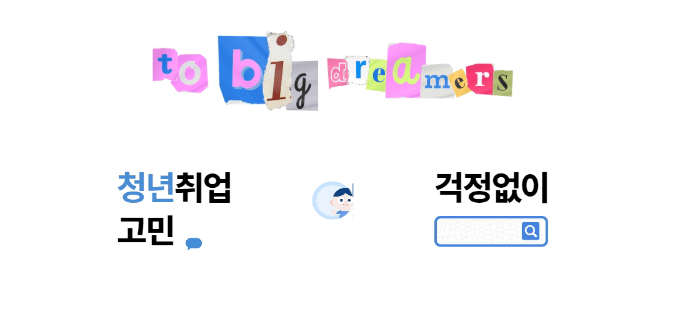Click the boy character avatar
The image size is (675, 312).
(333, 201)
